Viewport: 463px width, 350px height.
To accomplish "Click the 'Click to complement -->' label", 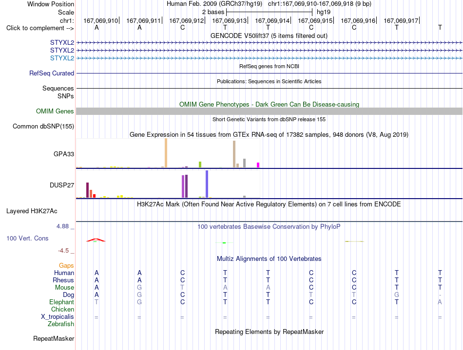I will [x=40, y=28].
